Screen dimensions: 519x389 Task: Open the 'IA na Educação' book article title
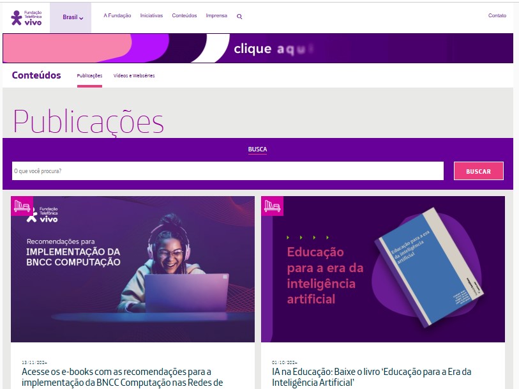(372, 377)
